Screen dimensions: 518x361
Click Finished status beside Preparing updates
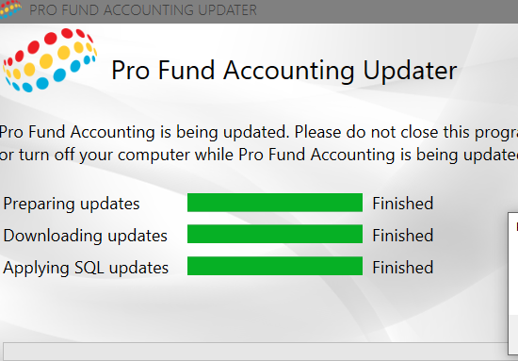click(403, 204)
